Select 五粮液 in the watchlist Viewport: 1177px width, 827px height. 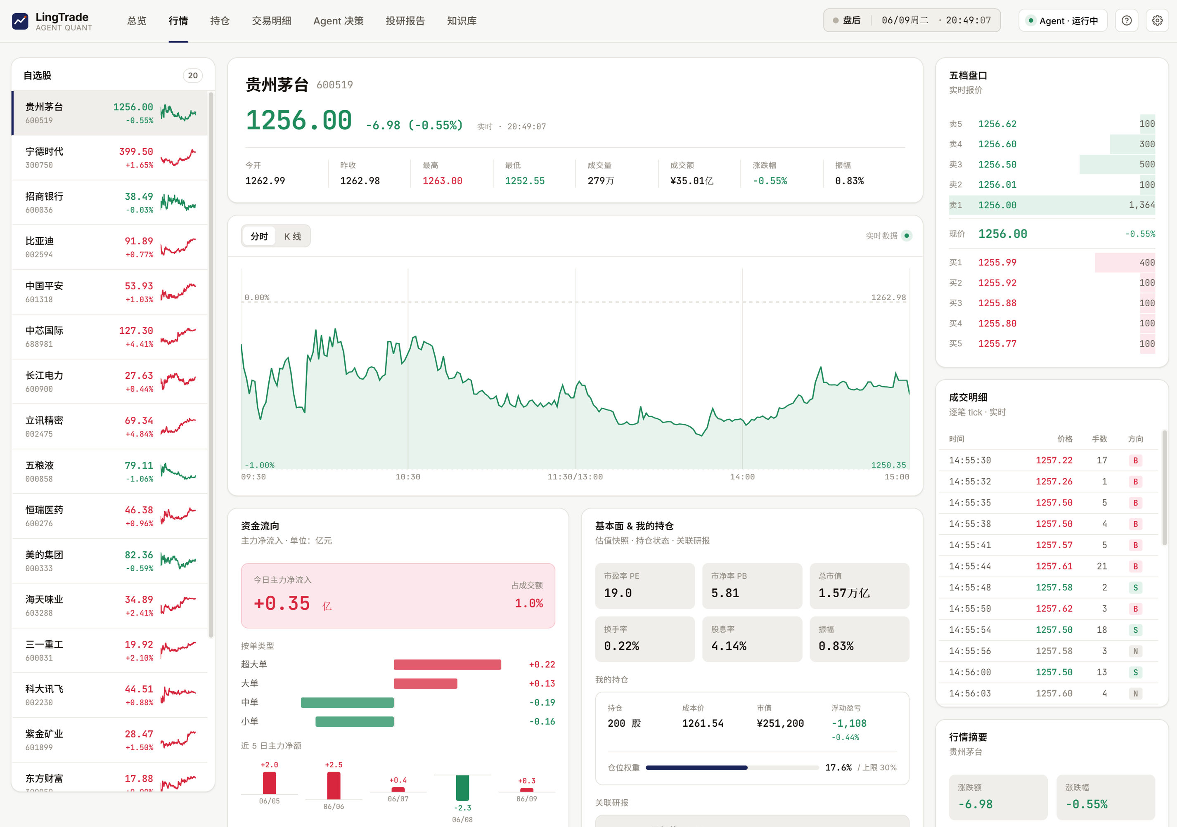(x=110, y=471)
